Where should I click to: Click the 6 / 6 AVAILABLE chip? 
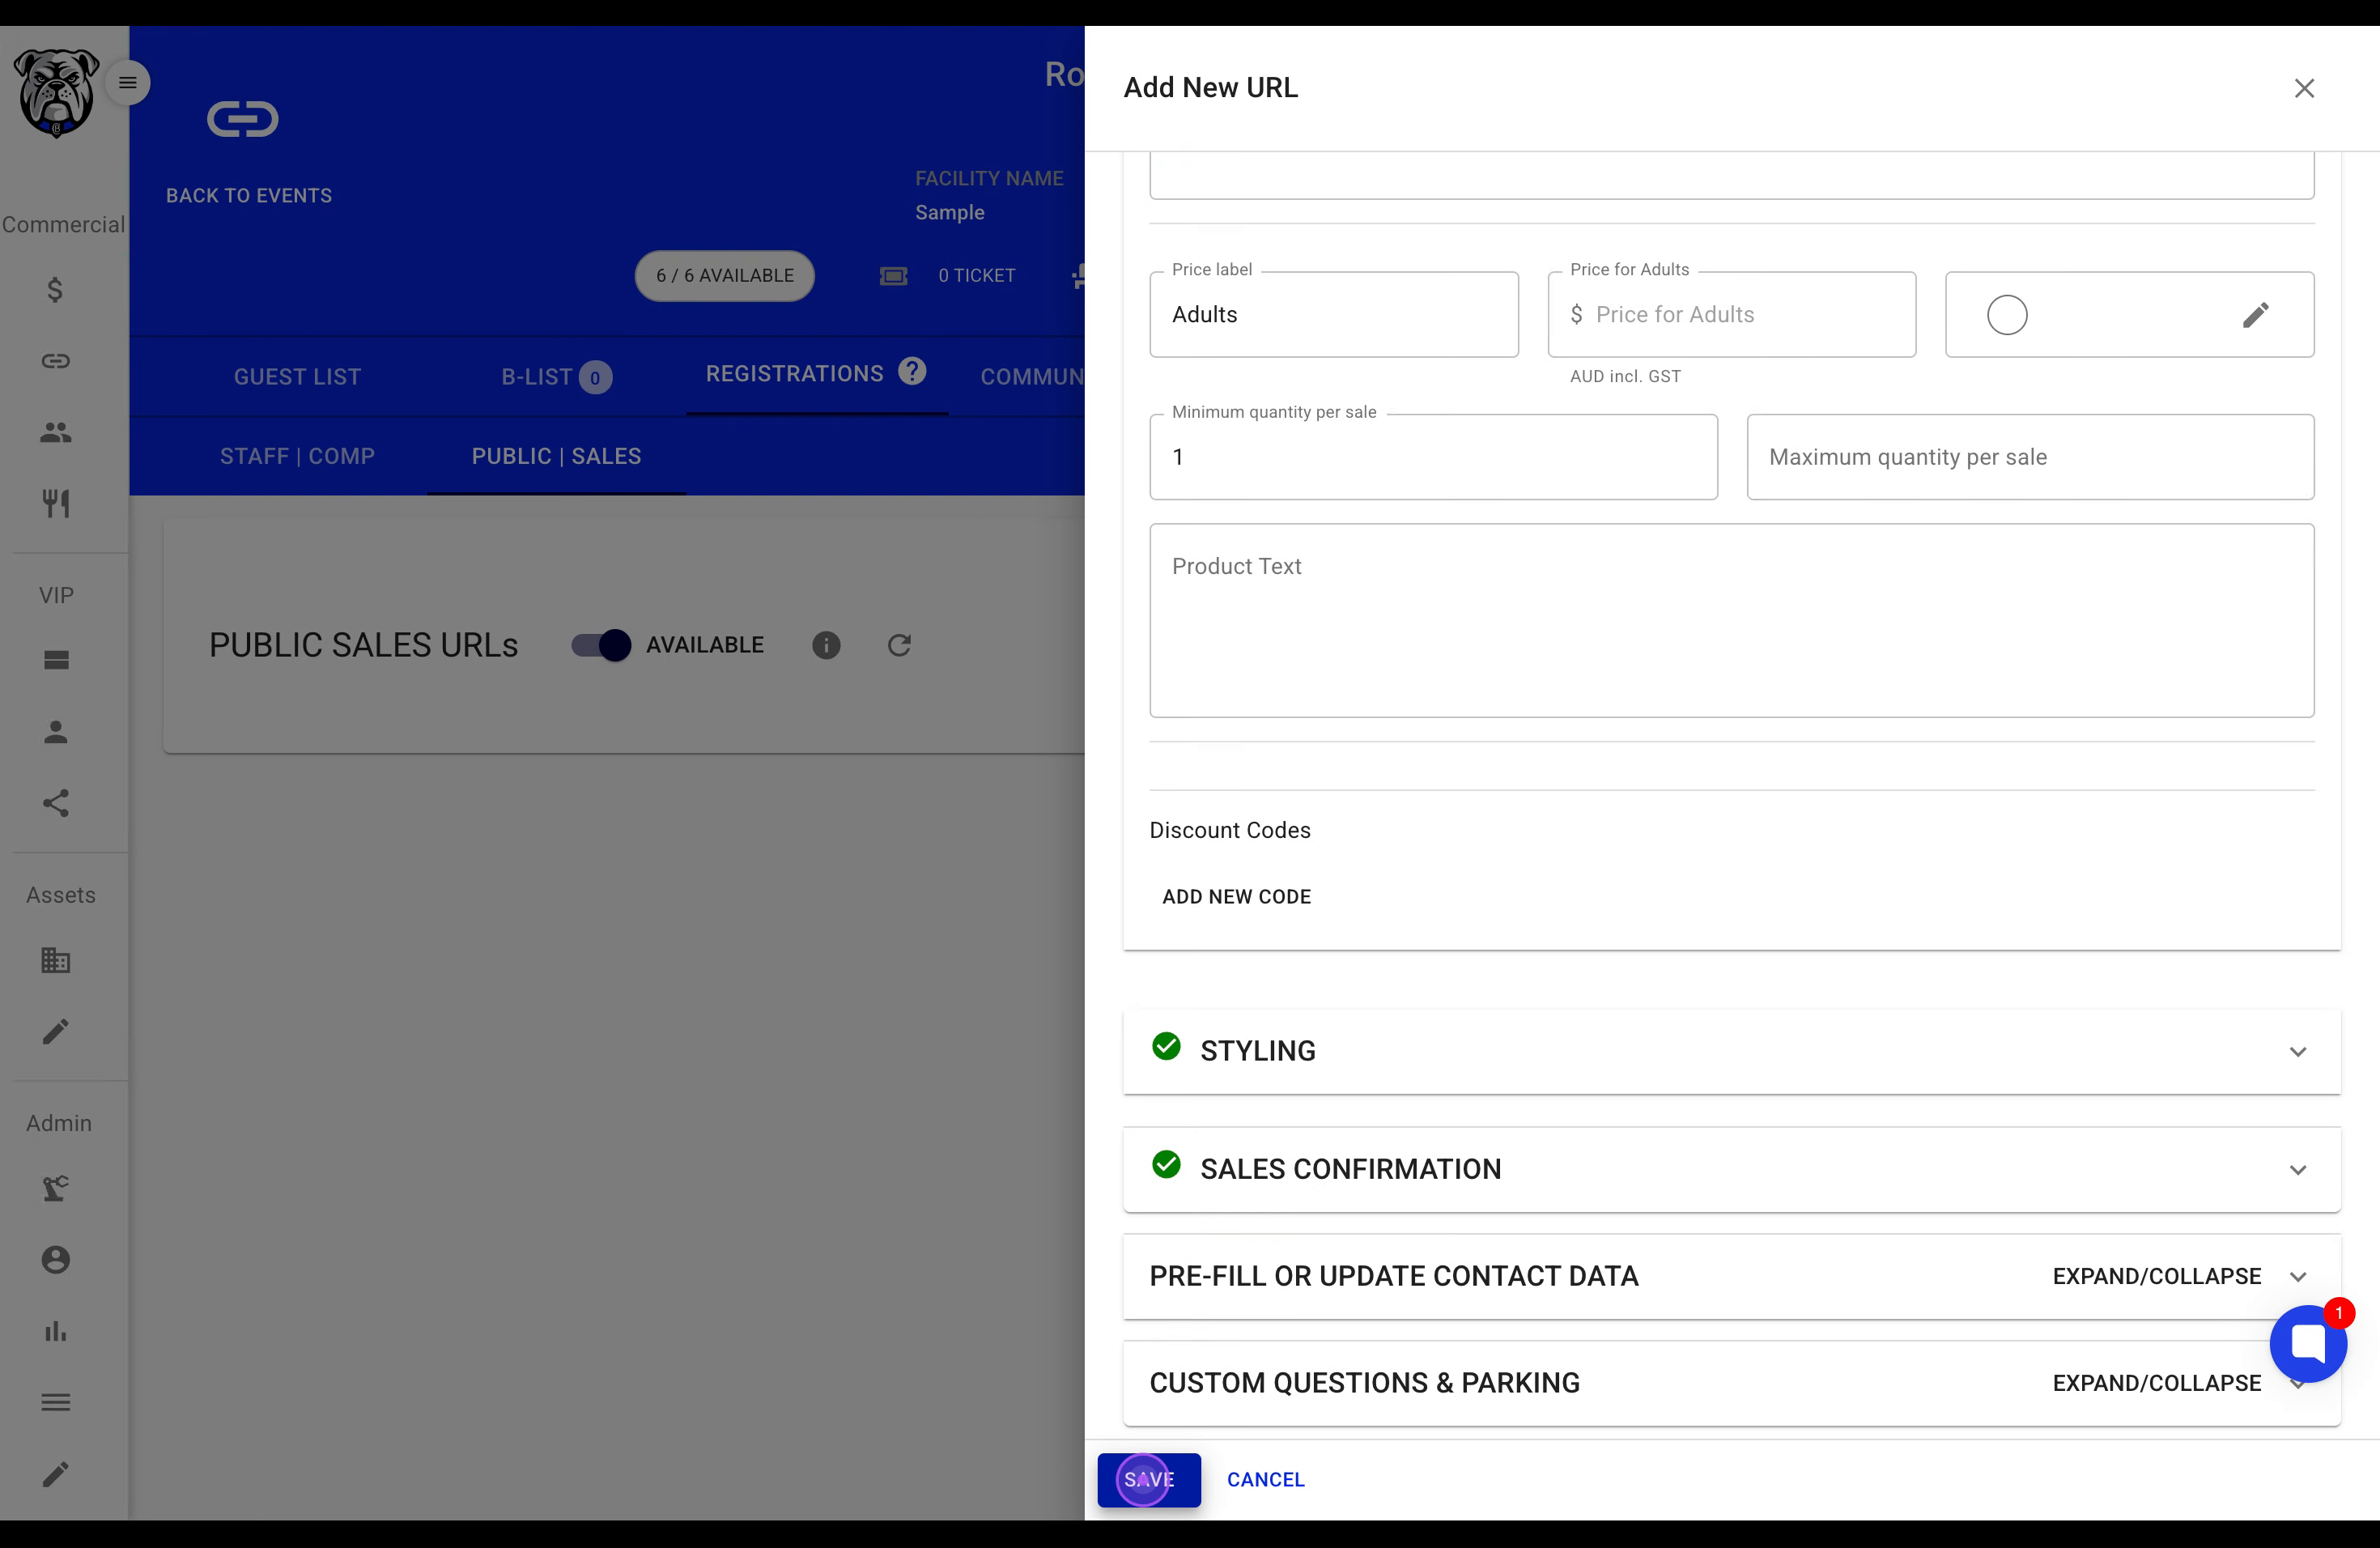point(724,276)
